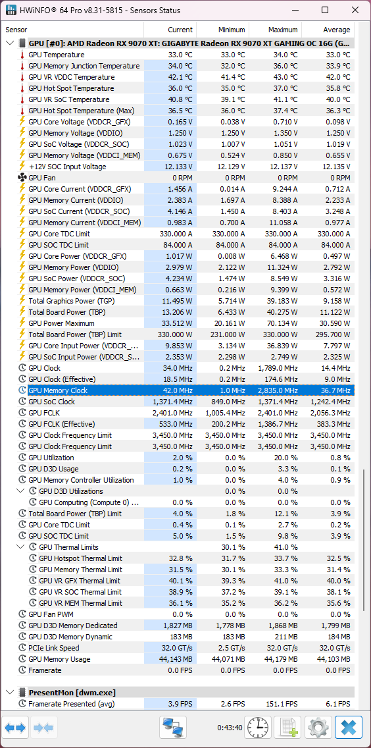Click the expand columns arrows icon
This screenshot has height=748, width=371.
(x=15, y=727)
